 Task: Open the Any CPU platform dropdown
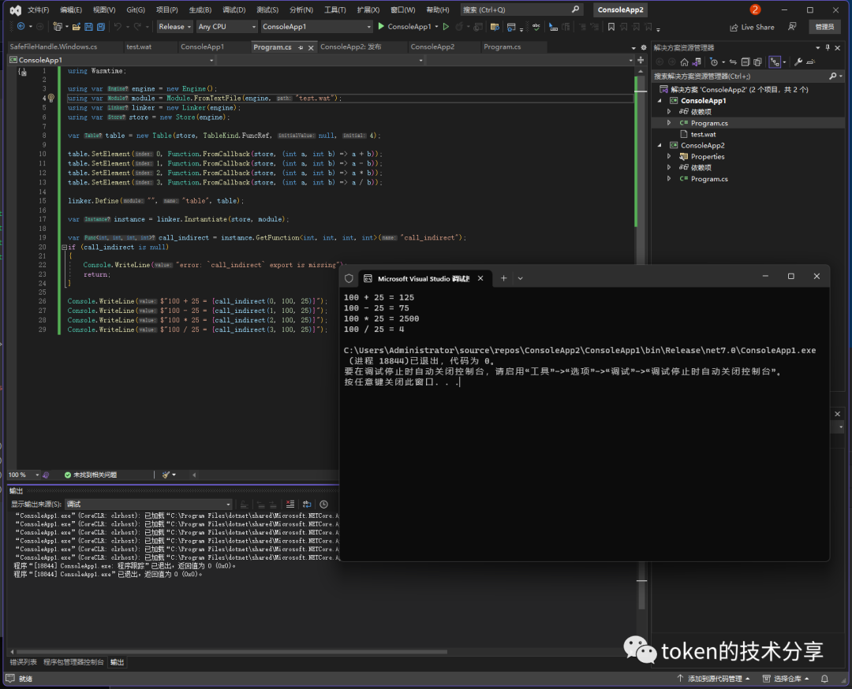226,27
